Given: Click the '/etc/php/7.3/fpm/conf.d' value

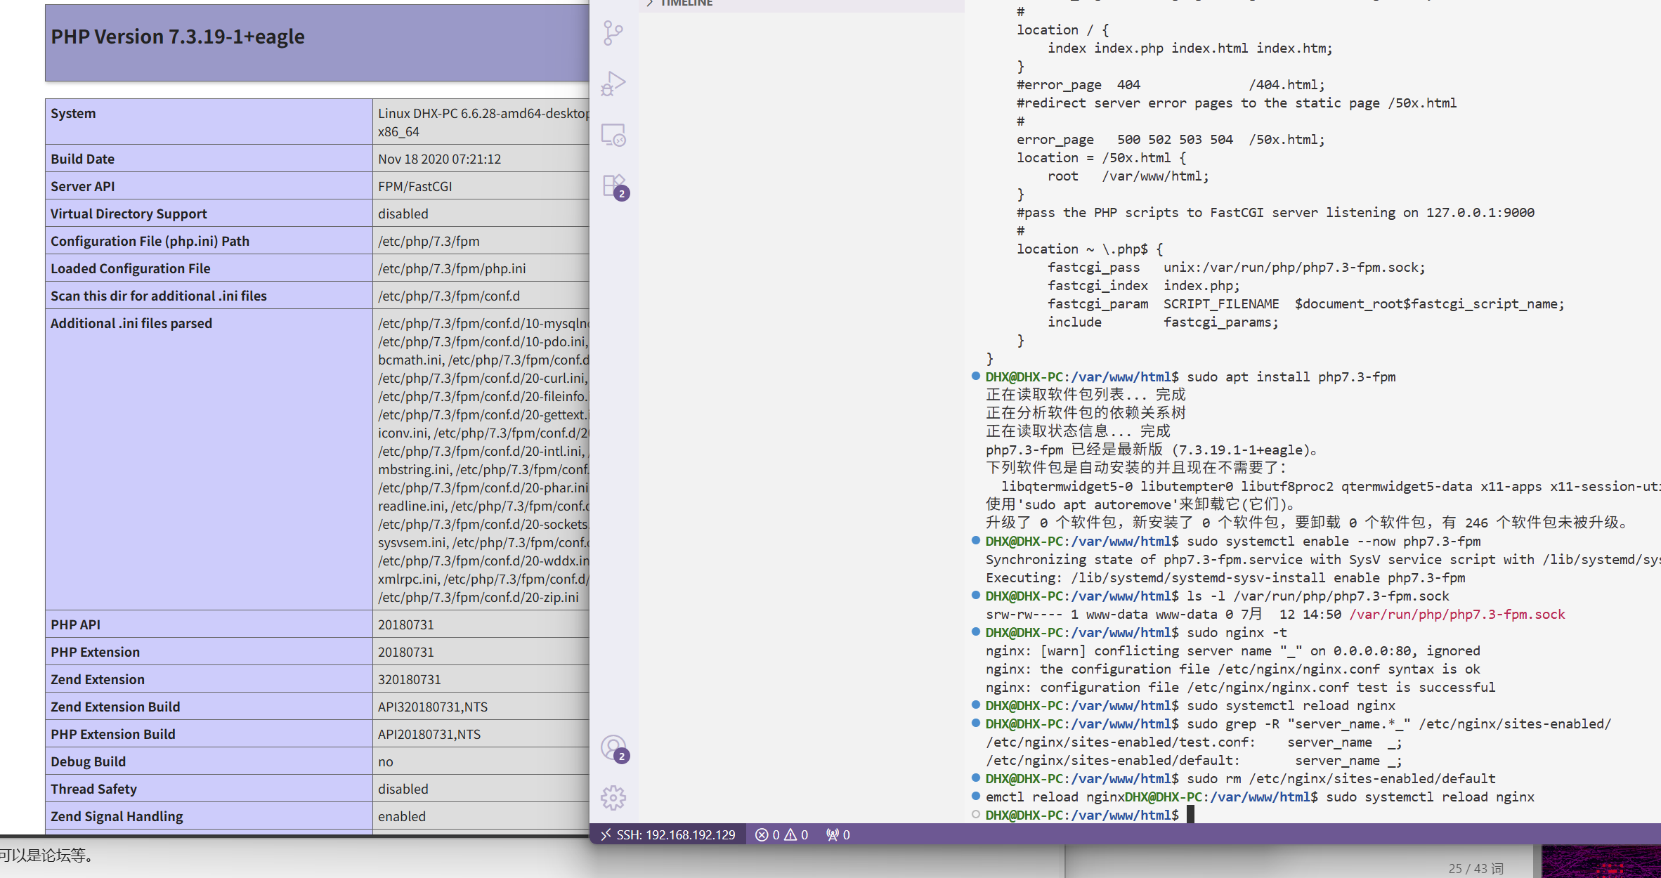Looking at the screenshot, I should click(449, 296).
